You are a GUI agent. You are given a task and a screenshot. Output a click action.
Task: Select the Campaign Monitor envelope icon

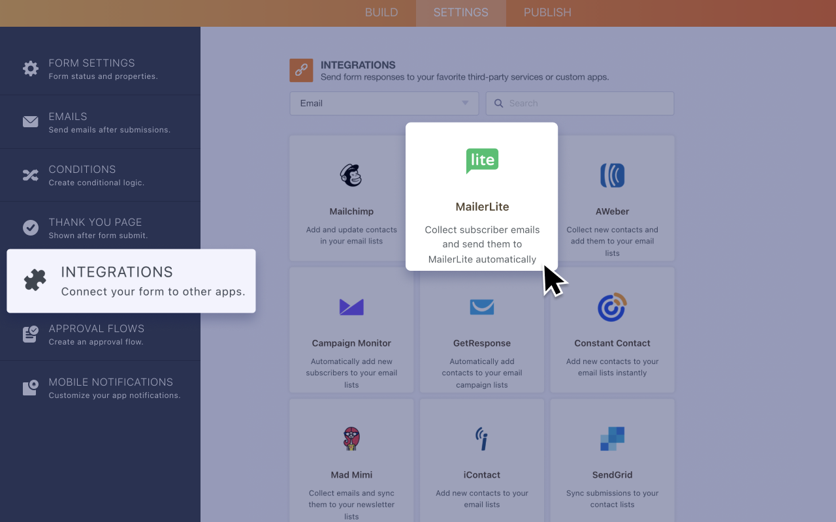point(351,307)
